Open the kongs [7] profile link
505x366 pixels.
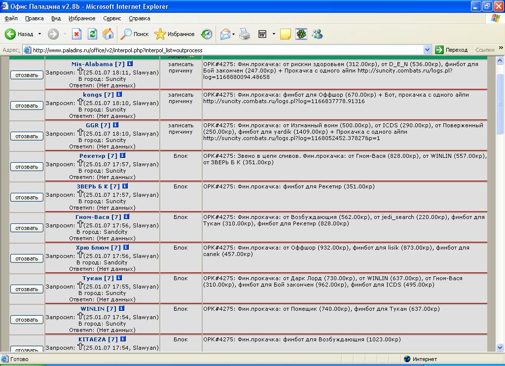[x=98, y=95]
